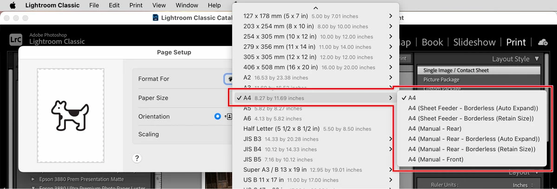Image resolution: width=557 pixels, height=189 pixels.
Task: Switch to the Book module
Action: pos(432,42)
